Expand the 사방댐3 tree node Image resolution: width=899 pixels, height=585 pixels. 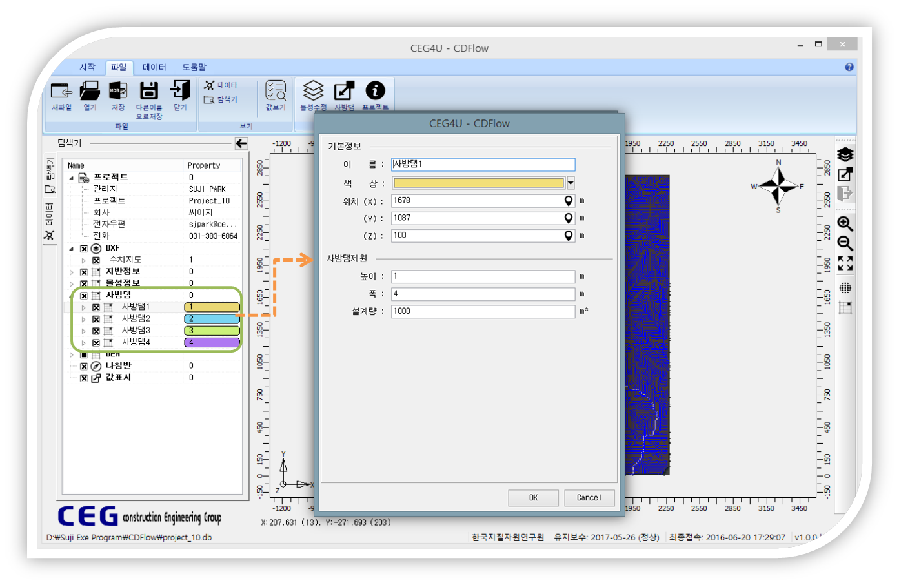tap(83, 331)
